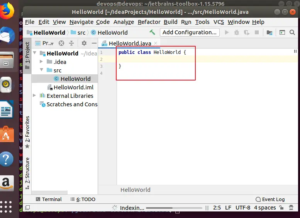
Task: Click src breadcrumb in navigation bar
Action: point(78,33)
